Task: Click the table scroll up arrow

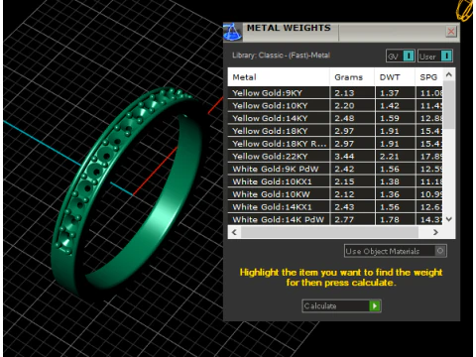Action: [449, 74]
